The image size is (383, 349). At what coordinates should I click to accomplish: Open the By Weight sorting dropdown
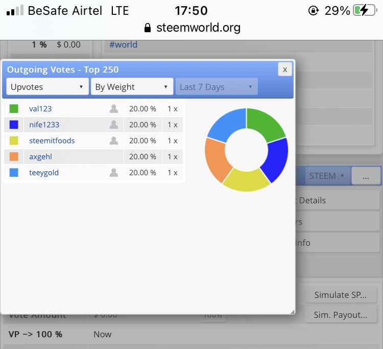[132, 86]
